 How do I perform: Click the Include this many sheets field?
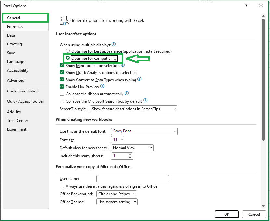click(122, 156)
